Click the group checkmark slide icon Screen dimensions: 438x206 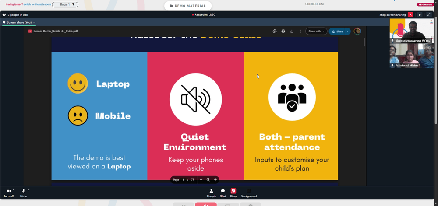coord(292,97)
